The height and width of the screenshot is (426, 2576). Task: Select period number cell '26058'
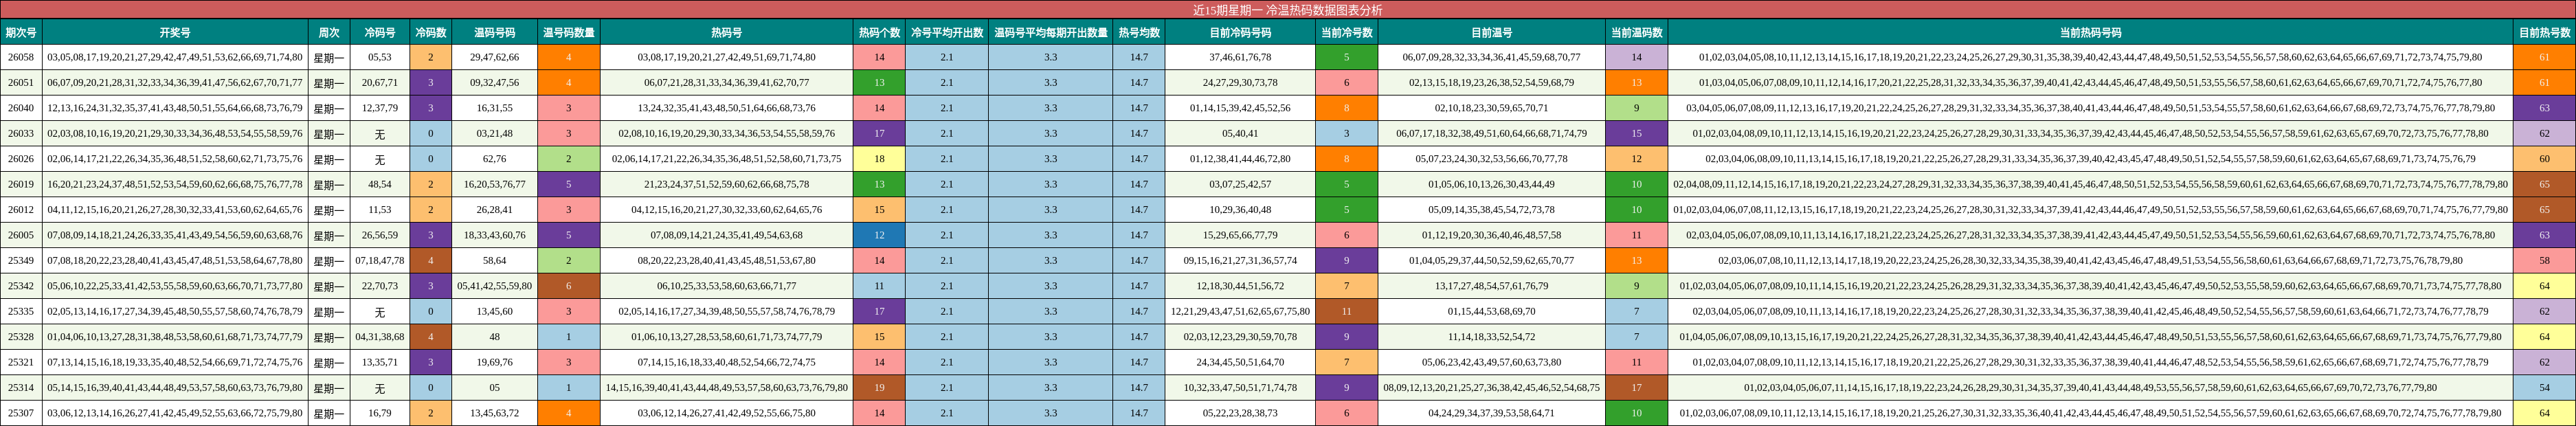pos(21,57)
